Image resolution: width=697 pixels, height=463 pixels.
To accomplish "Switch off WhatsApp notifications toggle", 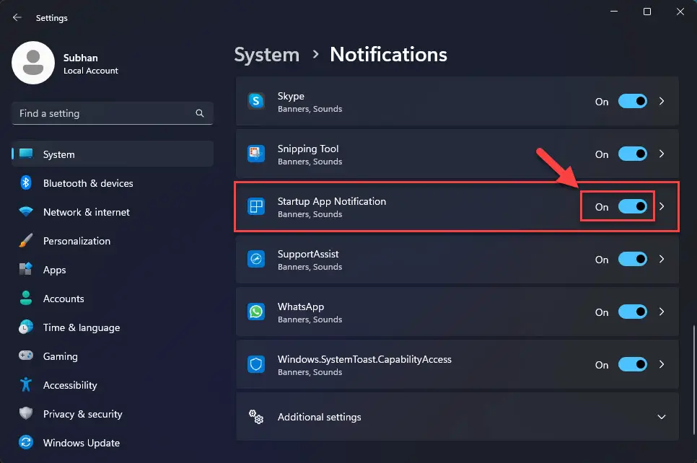I will pyautogui.click(x=633, y=312).
